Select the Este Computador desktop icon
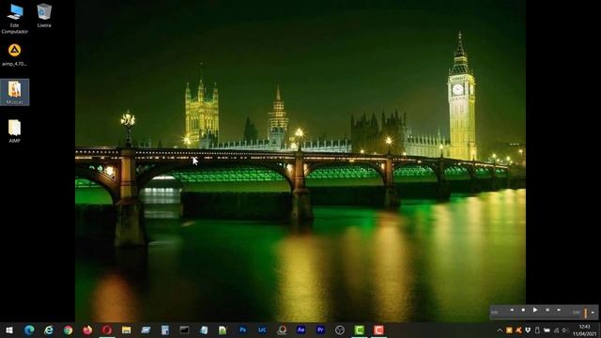The width and height of the screenshot is (601, 338). click(15, 19)
